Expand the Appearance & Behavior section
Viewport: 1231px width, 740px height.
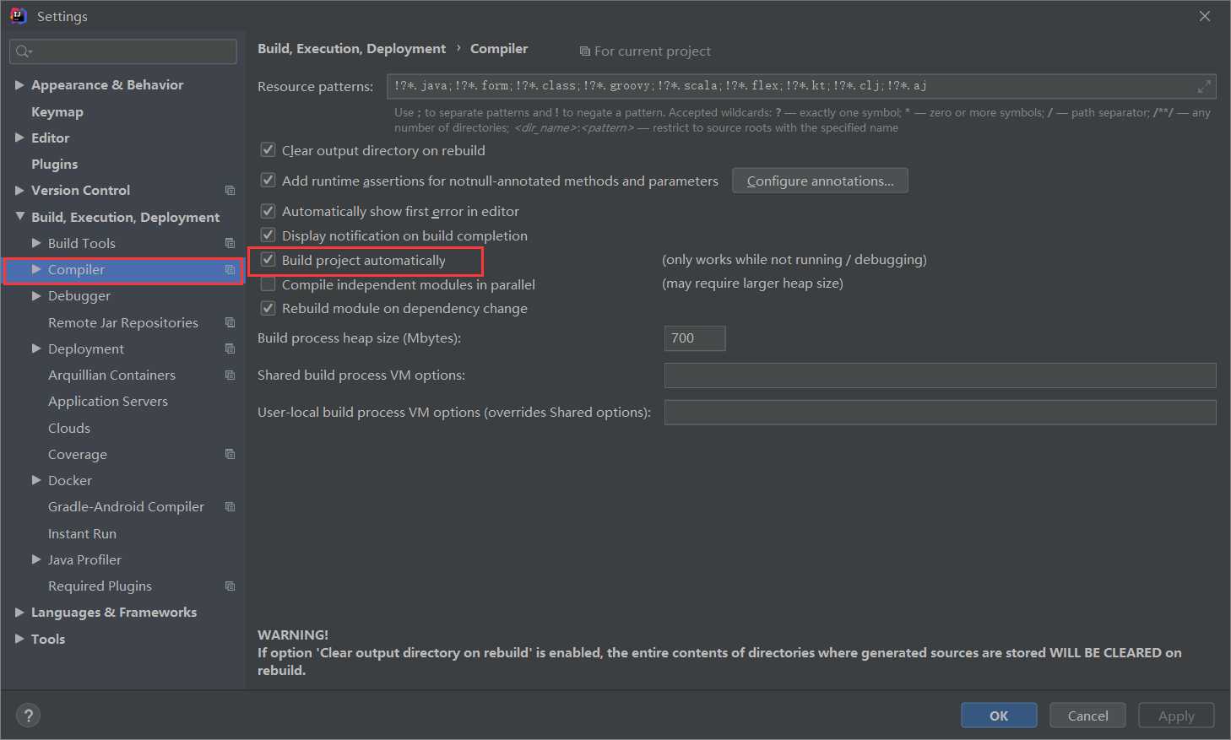coord(19,85)
